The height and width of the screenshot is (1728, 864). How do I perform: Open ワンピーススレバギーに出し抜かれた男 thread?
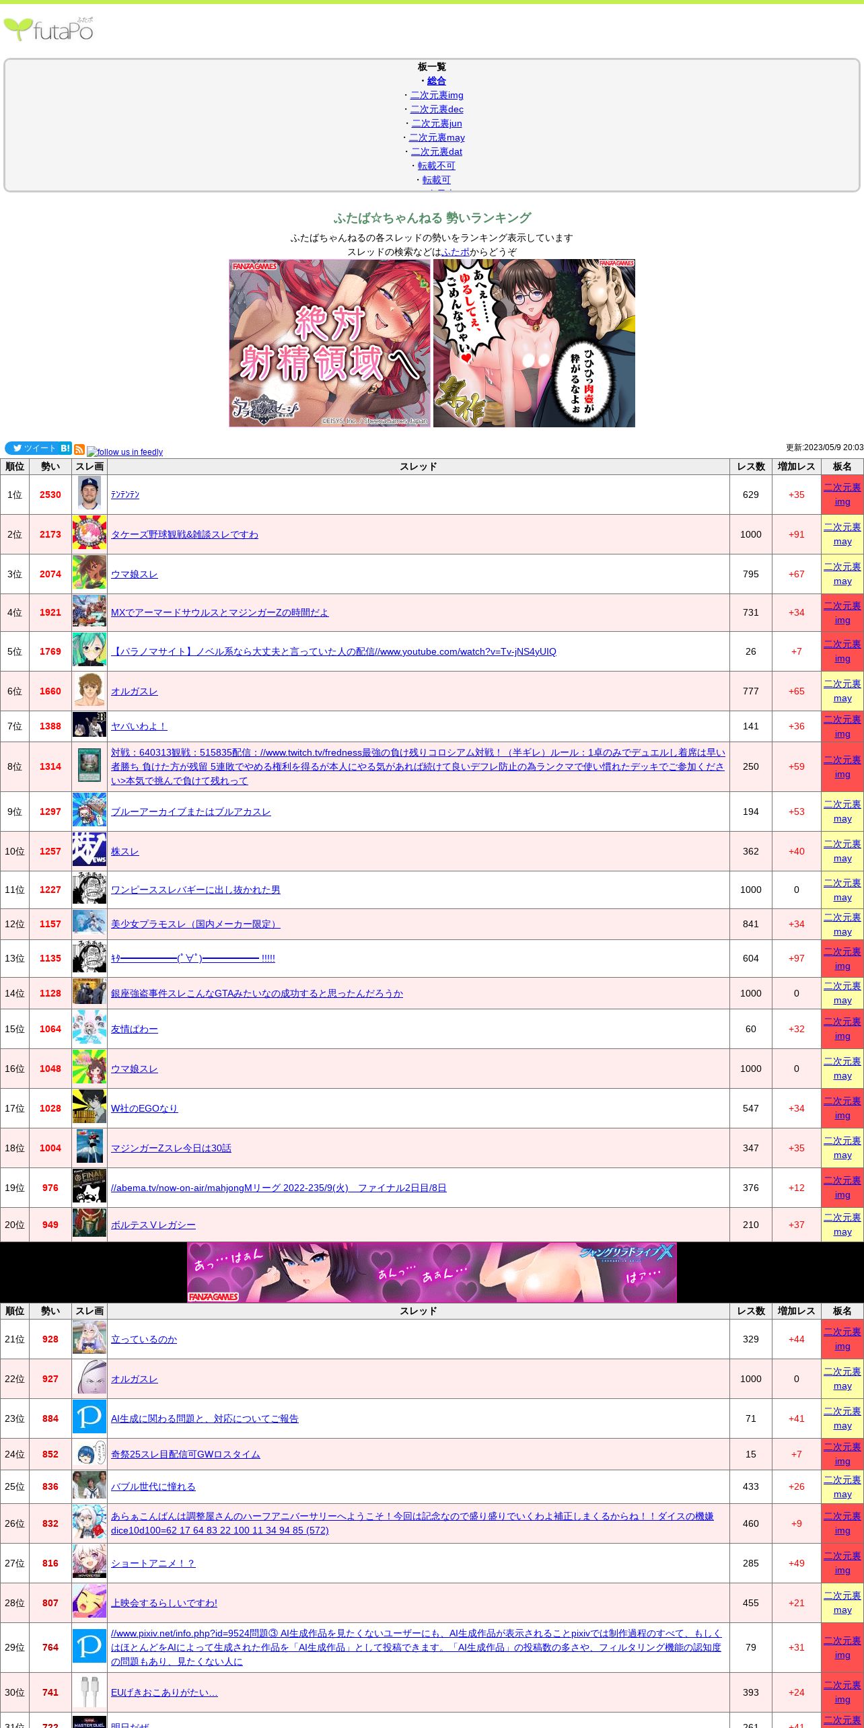click(195, 890)
